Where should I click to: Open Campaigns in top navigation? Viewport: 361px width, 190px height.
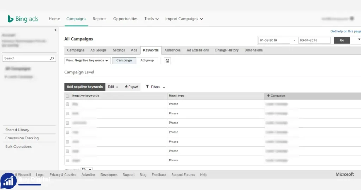coord(76,19)
